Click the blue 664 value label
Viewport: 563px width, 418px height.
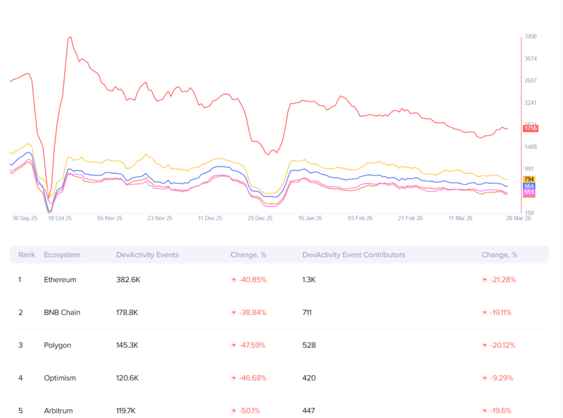click(x=529, y=186)
